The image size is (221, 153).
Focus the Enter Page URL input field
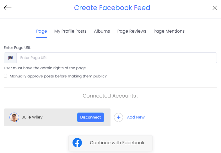[x=116, y=58]
